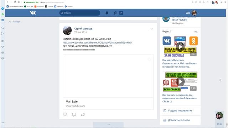The image size is (228, 128).
Task: Like the post with the heart icon
Action: (x=65, y=114)
